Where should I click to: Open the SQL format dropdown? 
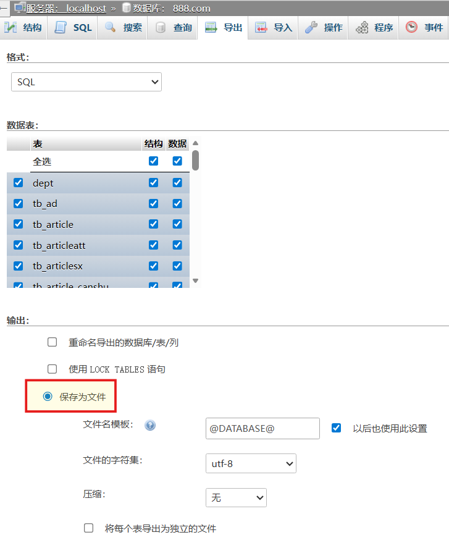click(x=86, y=82)
